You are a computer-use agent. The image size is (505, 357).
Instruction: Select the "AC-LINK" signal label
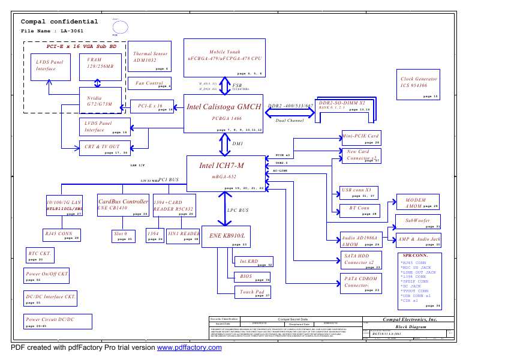click(280, 170)
